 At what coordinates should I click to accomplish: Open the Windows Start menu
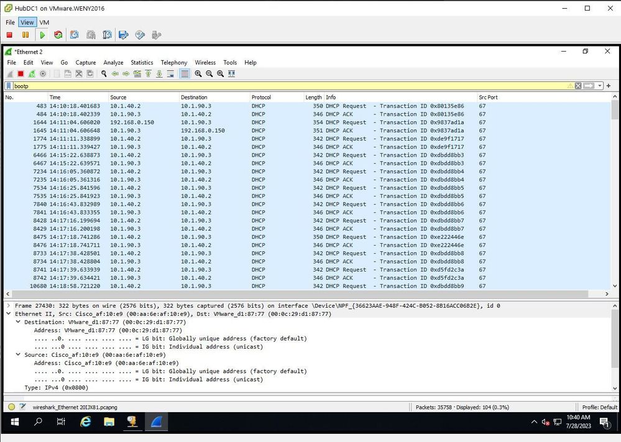pos(15,422)
